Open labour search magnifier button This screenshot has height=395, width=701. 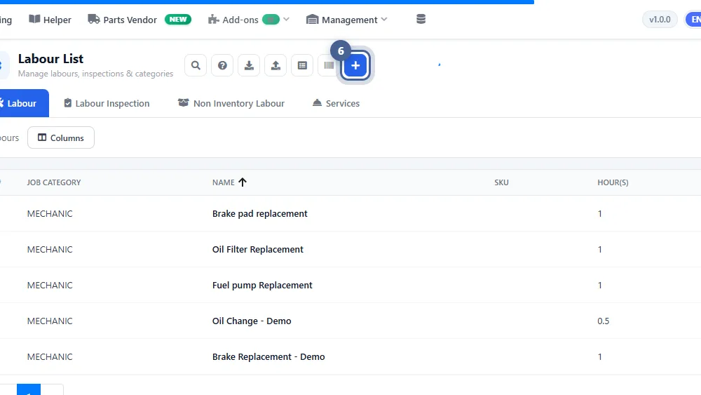(196, 65)
